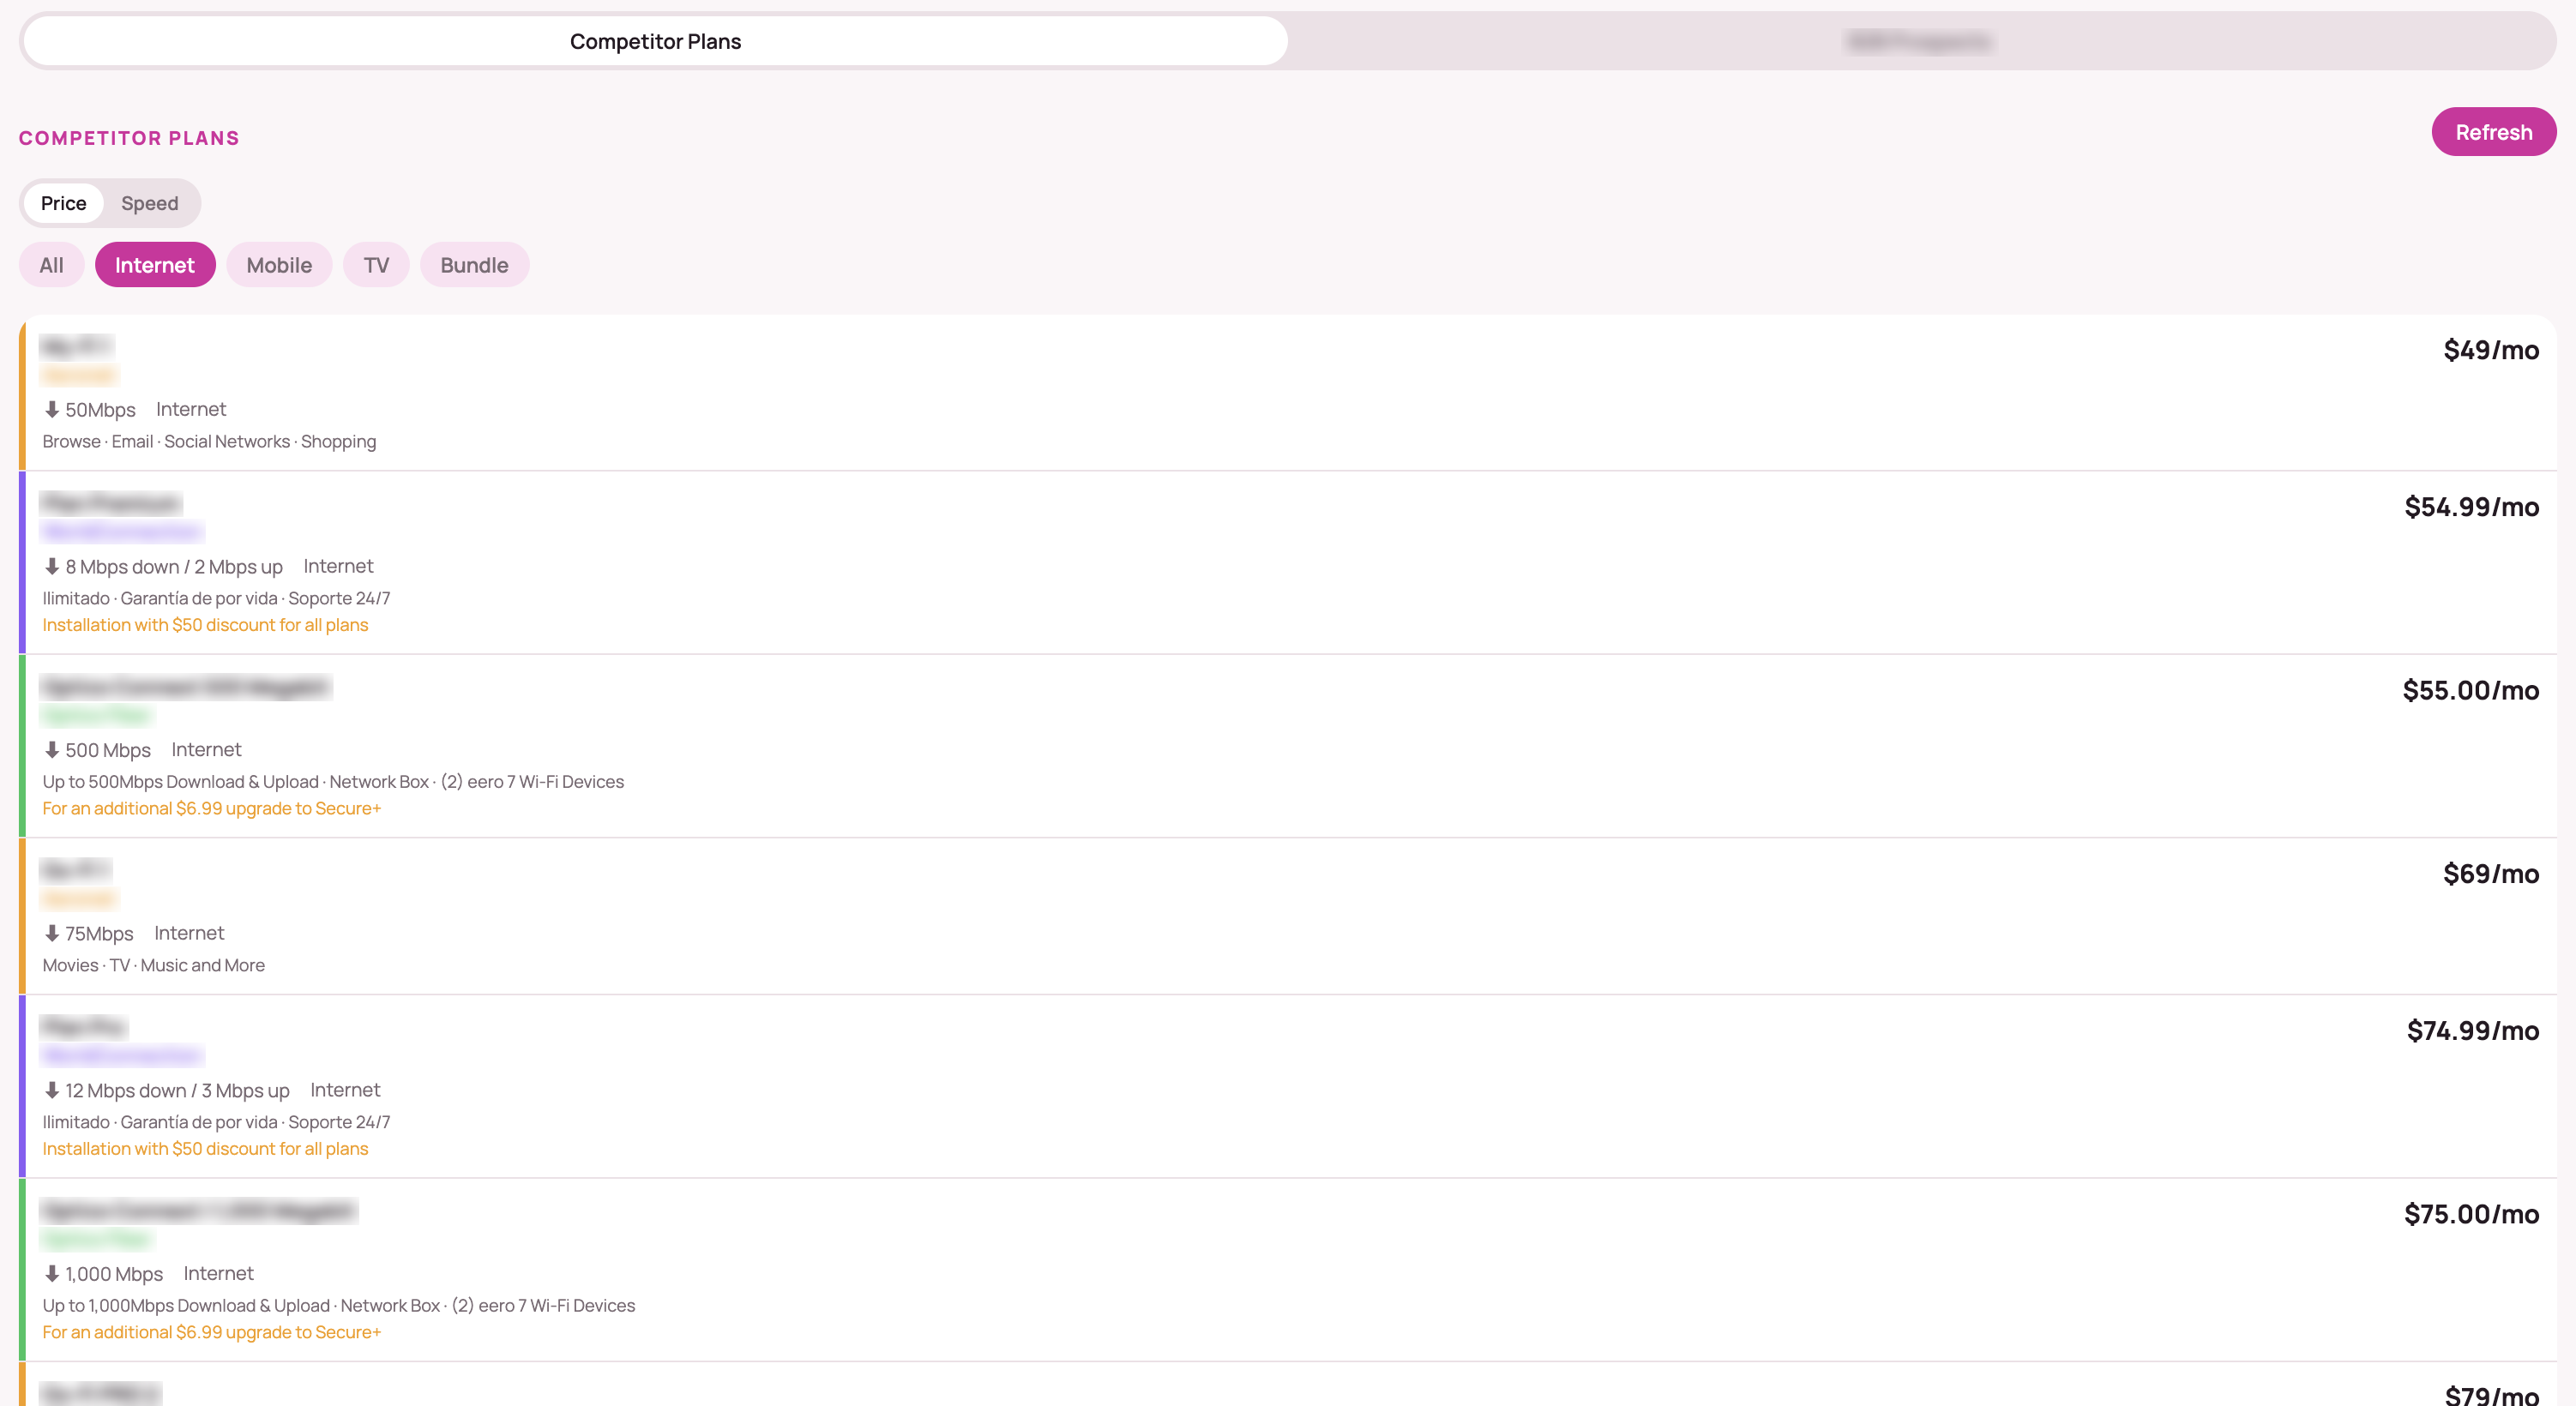Select the All filter chip

point(51,265)
